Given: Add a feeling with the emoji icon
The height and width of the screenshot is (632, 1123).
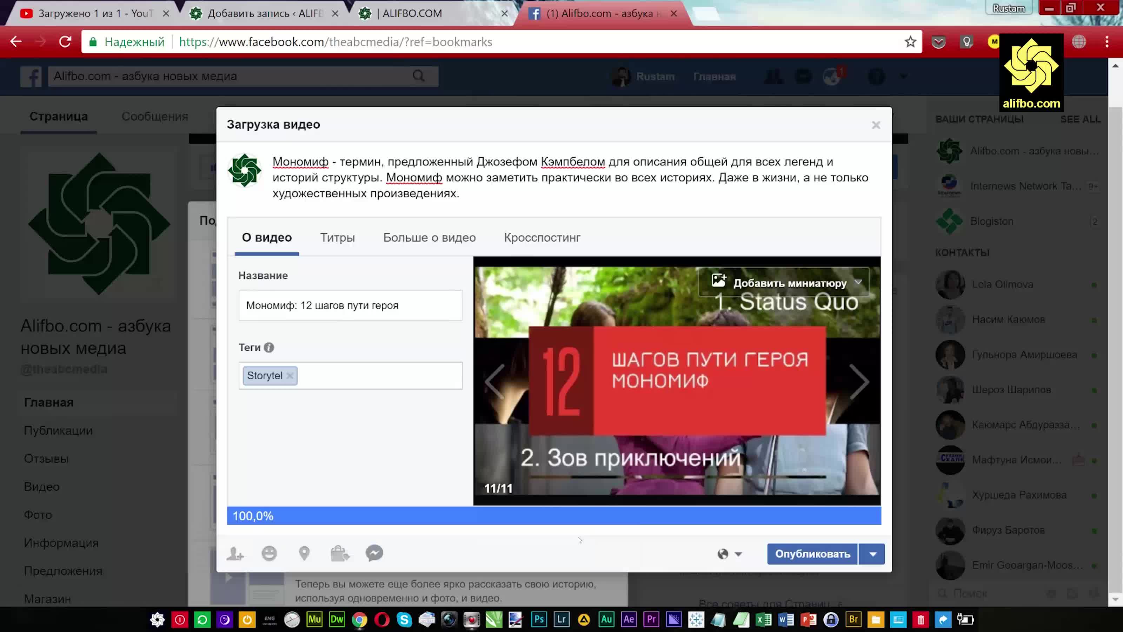Looking at the screenshot, I should pos(269,553).
